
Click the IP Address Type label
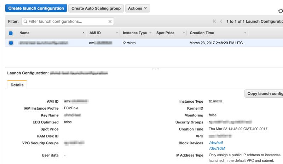[189, 155]
